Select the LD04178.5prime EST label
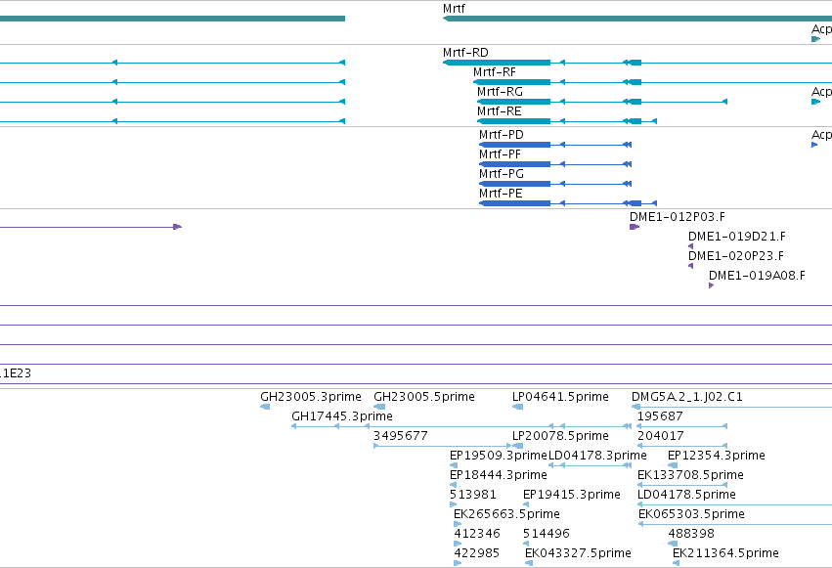This screenshot has width=832, height=568. [x=686, y=495]
